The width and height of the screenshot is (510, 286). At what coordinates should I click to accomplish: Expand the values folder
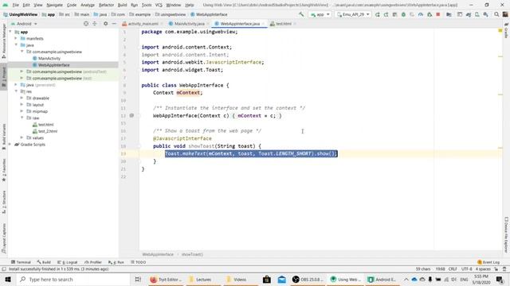[22, 137]
